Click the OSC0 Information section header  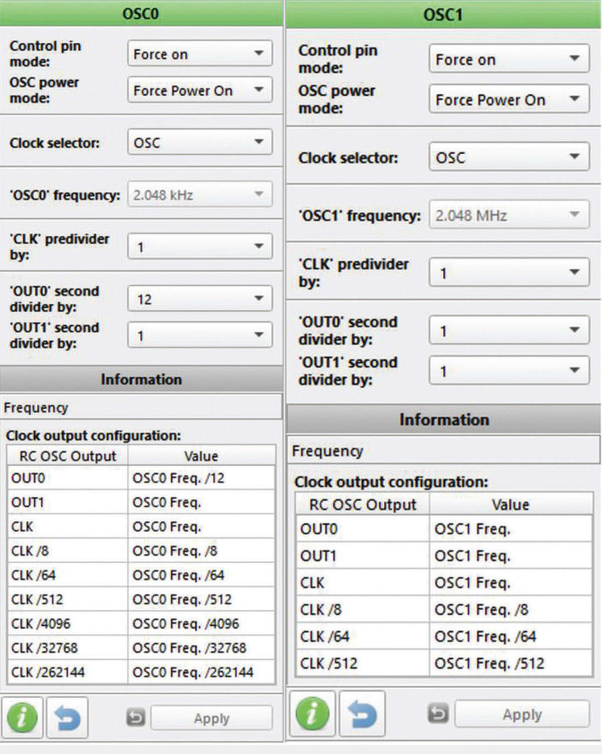point(141,379)
